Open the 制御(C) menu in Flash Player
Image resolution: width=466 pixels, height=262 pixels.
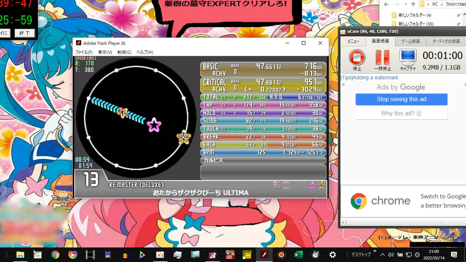pyautogui.click(x=124, y=52)
